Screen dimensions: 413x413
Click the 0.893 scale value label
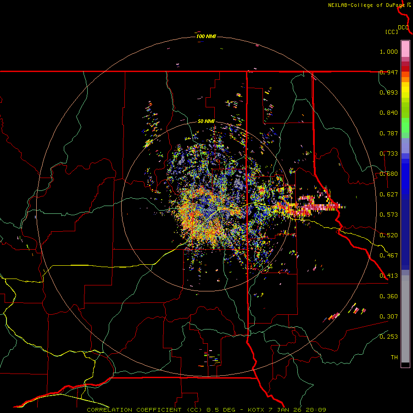(x=389, y=92)
